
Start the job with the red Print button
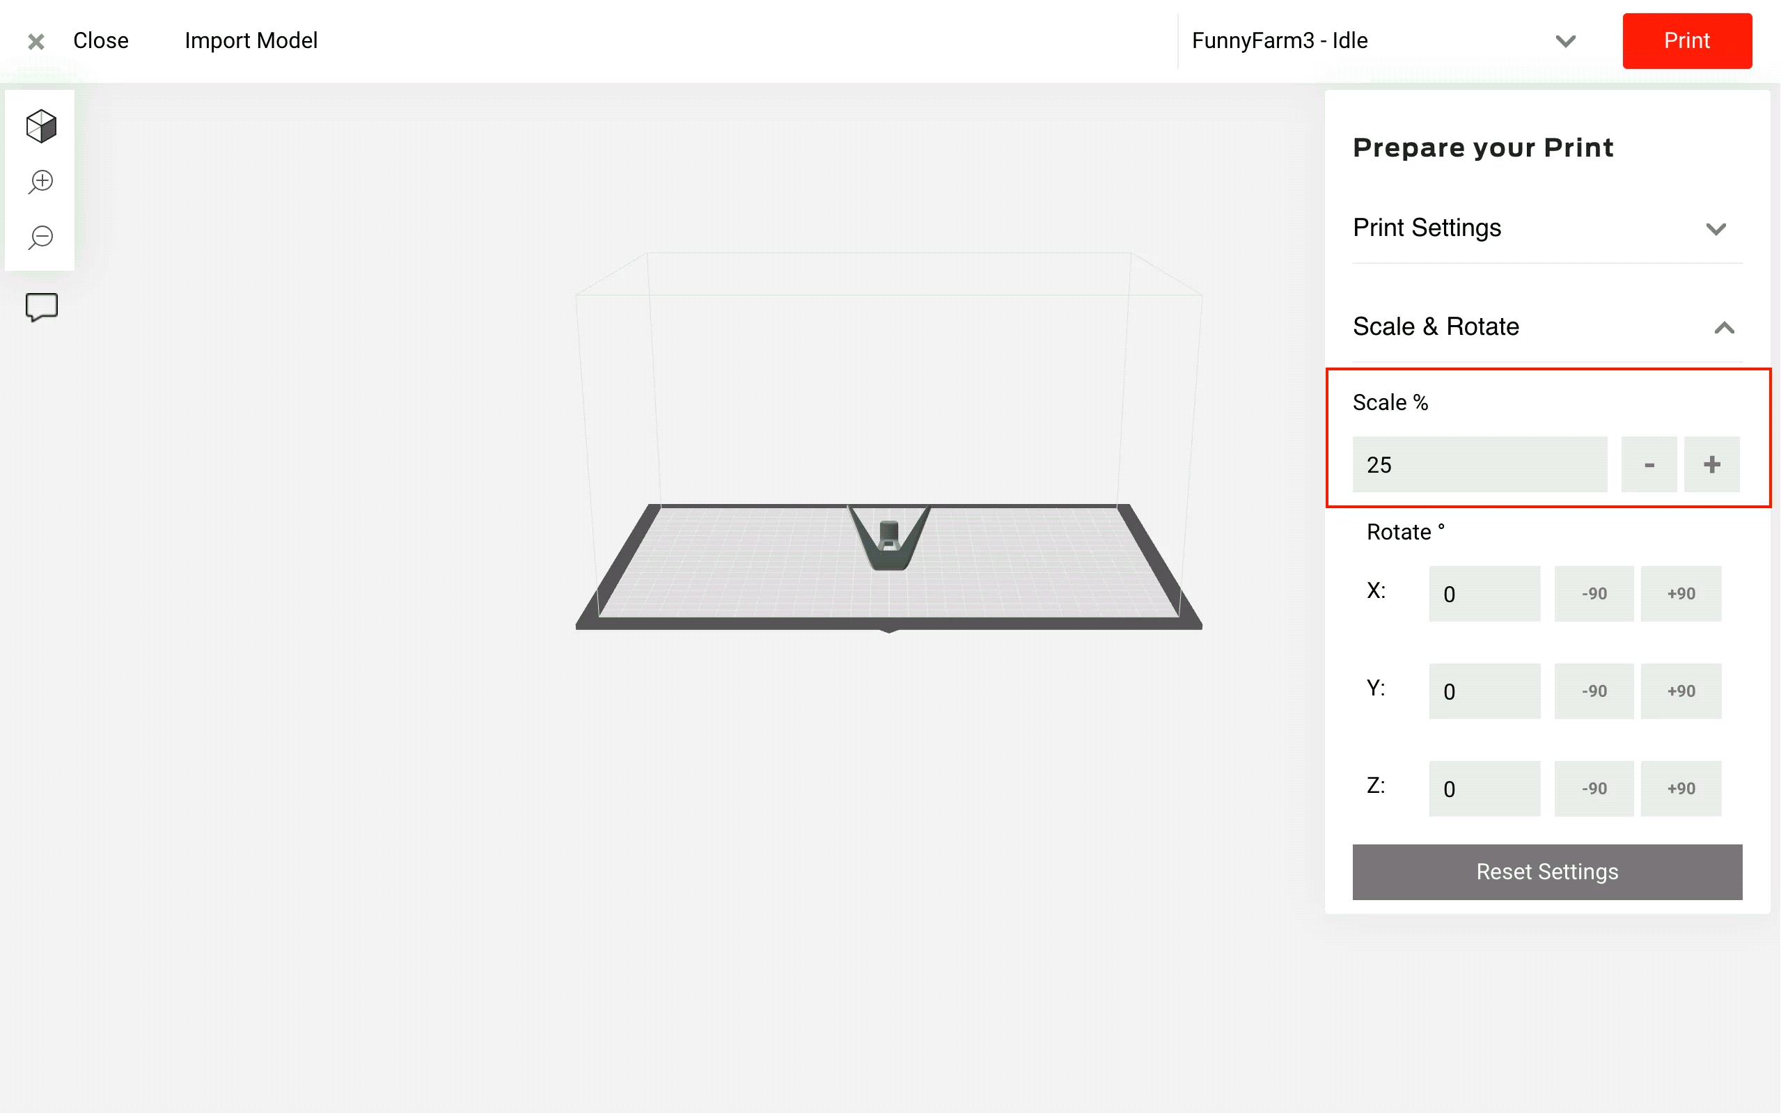tap(1686, 40)
